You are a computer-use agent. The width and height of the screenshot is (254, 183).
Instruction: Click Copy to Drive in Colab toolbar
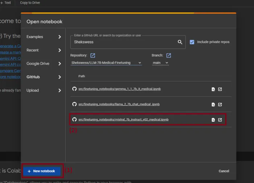[x=30, y=3]
